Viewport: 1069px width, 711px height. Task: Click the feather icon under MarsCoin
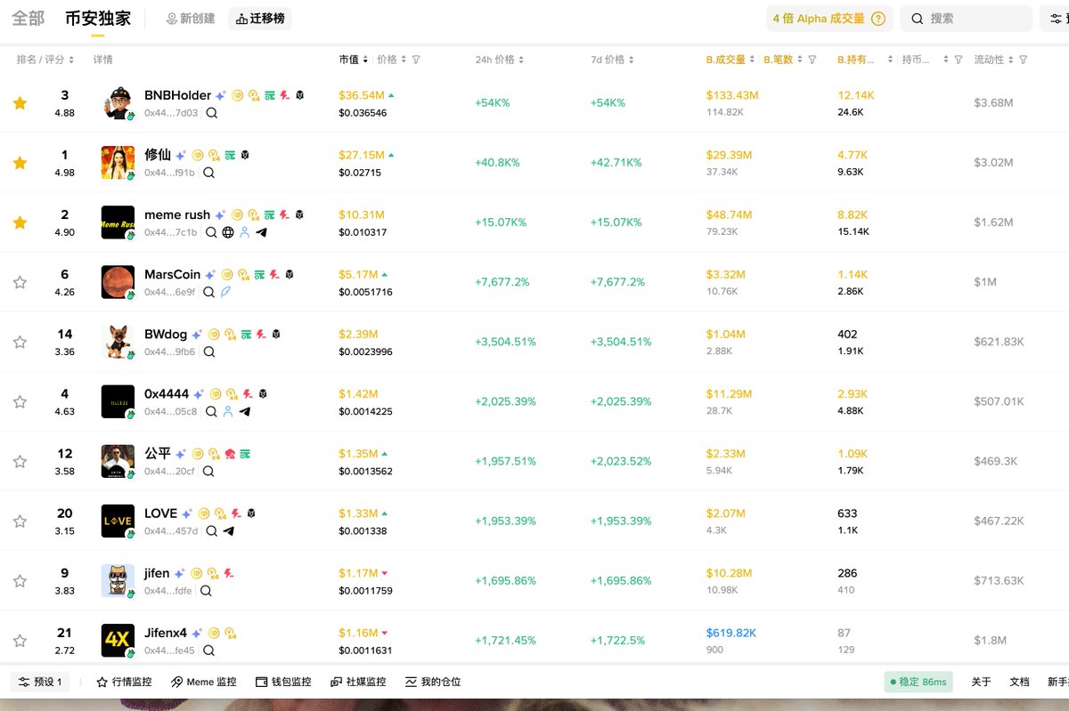[x=225, y=292]
